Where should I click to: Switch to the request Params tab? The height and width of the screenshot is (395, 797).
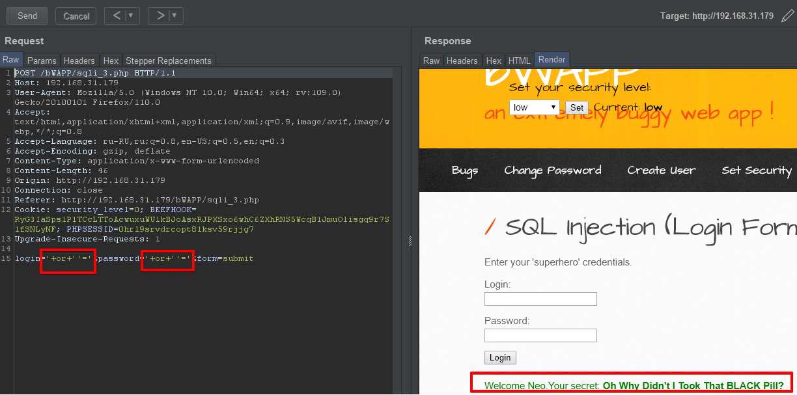click(x=41, y=61)
